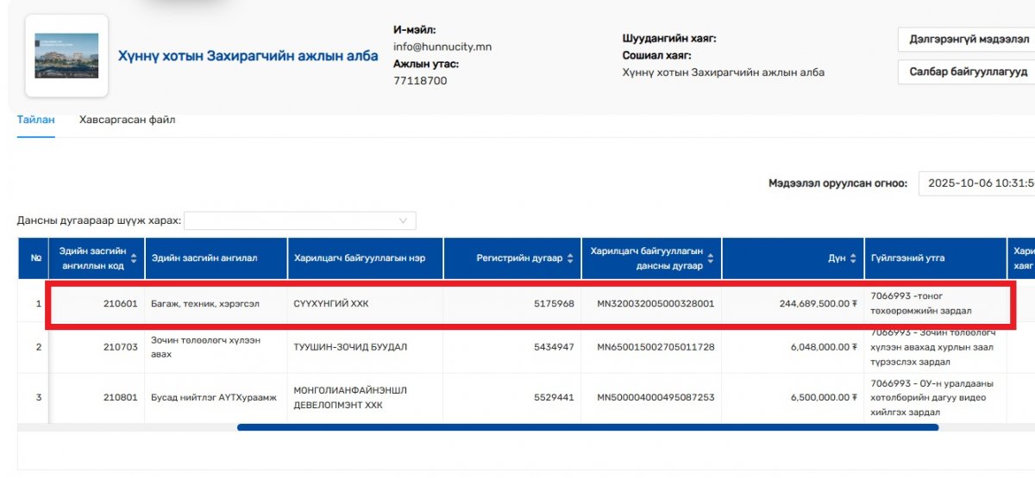
Task: Click sort arrows on Регистрийн дугаар column
Action: click(x=569, y=258)
